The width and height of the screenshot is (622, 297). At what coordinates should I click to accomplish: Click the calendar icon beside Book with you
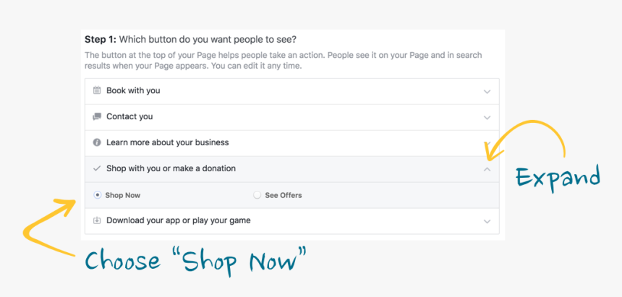(97, 90)
